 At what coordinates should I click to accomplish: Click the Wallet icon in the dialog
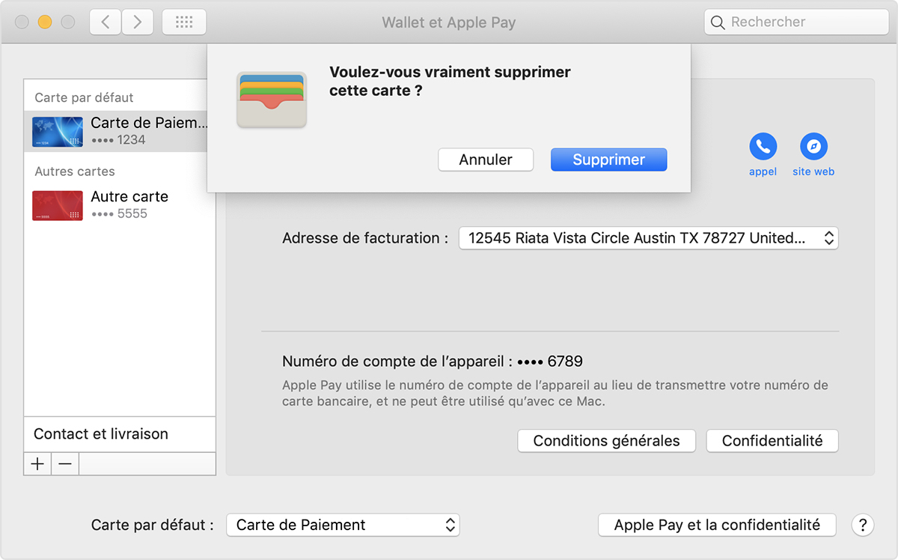272,100
